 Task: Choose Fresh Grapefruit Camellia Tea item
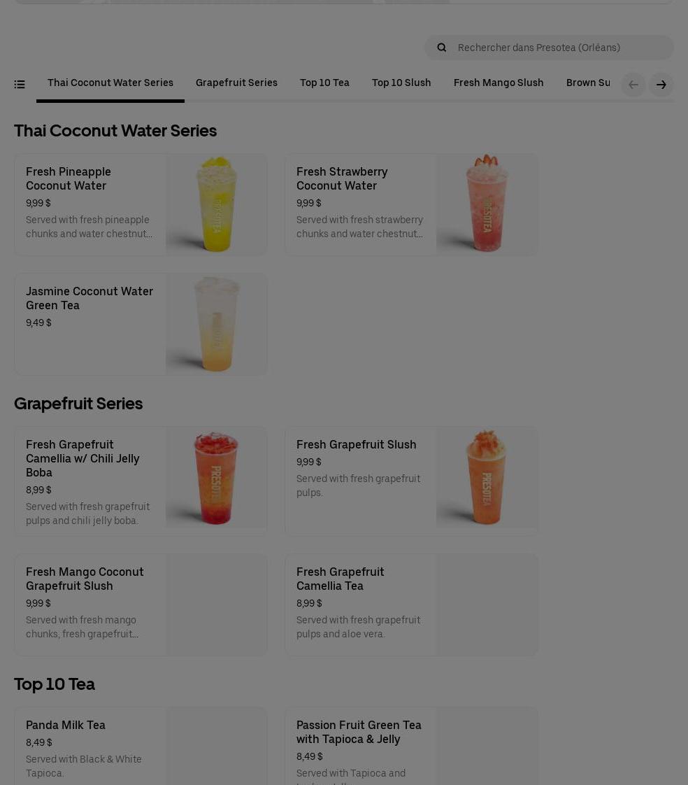[x=411, y=604]
